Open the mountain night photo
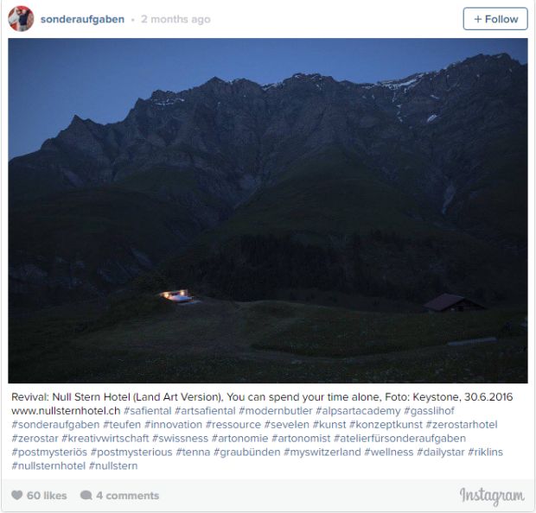Image resolution: width=536 pixels, height=513 pixels. tap(268, 211)
